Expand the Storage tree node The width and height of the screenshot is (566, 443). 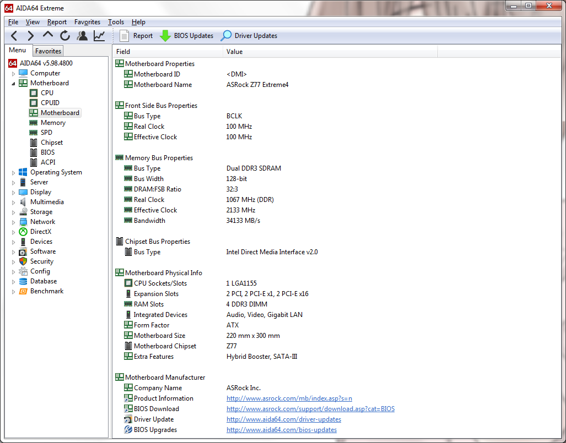13,212
